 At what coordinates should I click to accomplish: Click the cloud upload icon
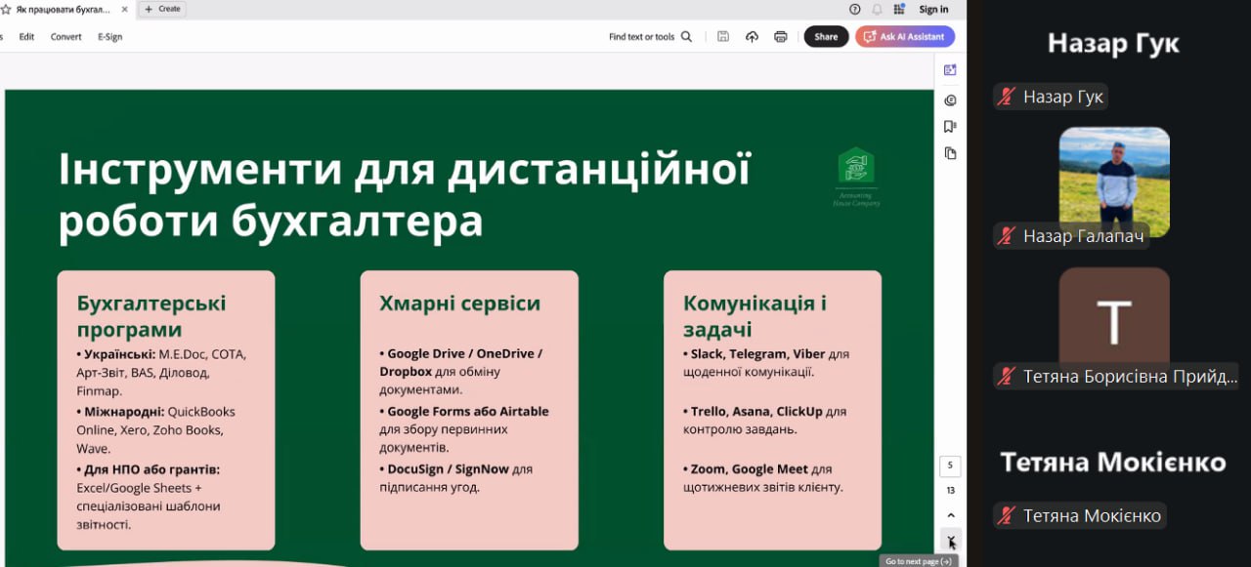[x=752, y=37]
